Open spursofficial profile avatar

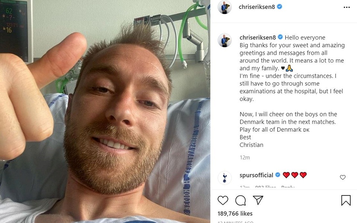pos(225,178)
